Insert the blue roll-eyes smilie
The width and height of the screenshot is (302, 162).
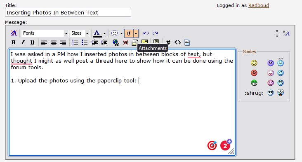point(281,83)
